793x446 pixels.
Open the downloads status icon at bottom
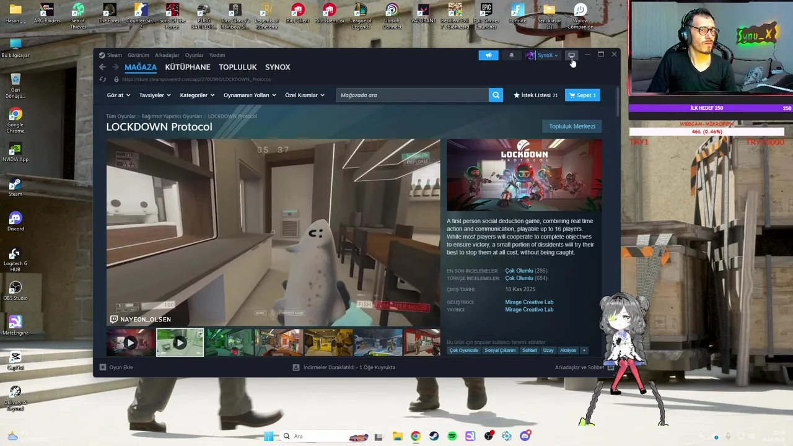click(x=296, y=367)
